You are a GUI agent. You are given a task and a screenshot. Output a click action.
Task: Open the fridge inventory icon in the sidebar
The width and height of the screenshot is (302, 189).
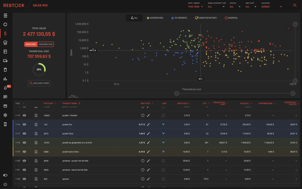pyautogui.click(x=5, y=52)
